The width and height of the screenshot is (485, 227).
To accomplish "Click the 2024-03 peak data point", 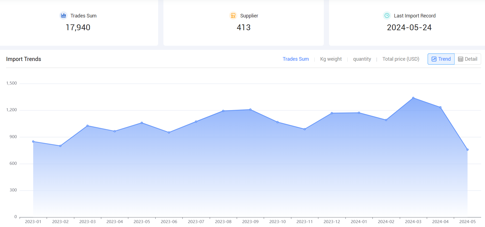I will point(413,98).
